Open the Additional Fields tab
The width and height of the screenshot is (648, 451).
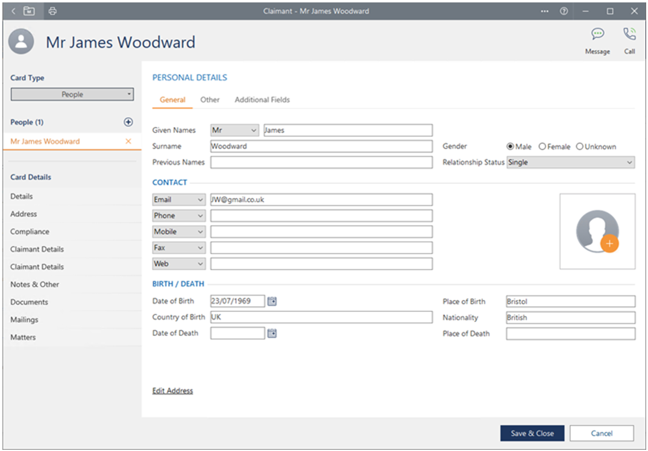point(262,100)
